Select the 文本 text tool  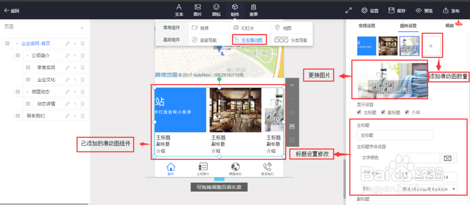click(x=179, y=10)
